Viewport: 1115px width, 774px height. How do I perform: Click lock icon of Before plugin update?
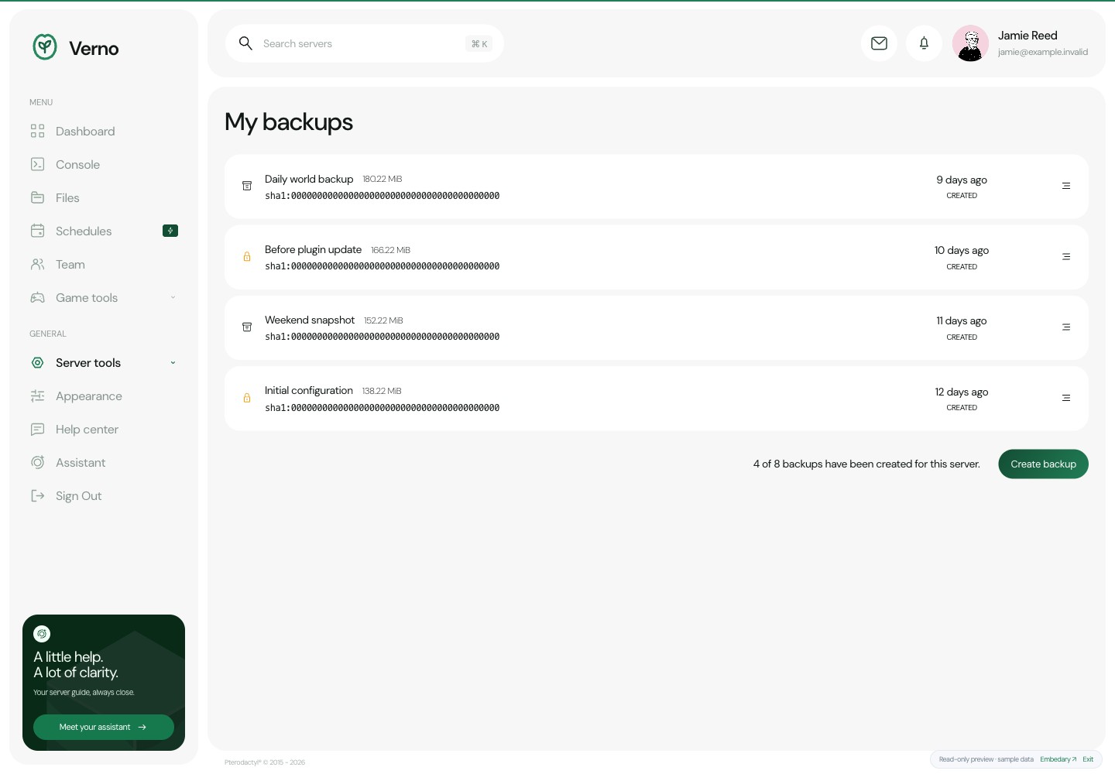247,256
